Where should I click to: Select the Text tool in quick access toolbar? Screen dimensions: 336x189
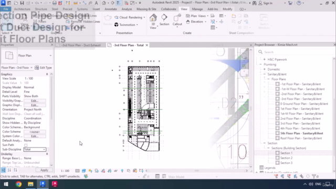pyautogui.click(x=97, y=3)
